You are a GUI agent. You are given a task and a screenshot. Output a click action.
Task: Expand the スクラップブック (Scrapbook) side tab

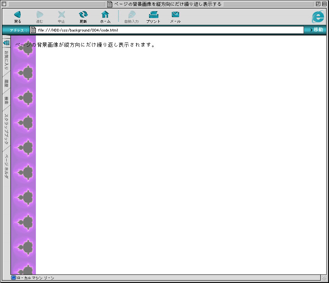[x=6, y=128]
